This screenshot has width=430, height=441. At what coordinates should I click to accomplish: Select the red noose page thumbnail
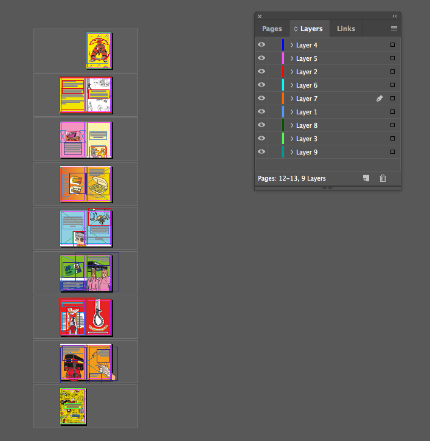[99, 318]
